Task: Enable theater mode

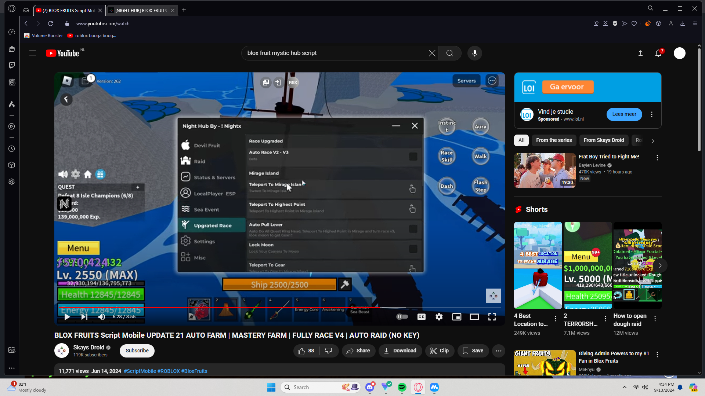Action: coord(474,317)
